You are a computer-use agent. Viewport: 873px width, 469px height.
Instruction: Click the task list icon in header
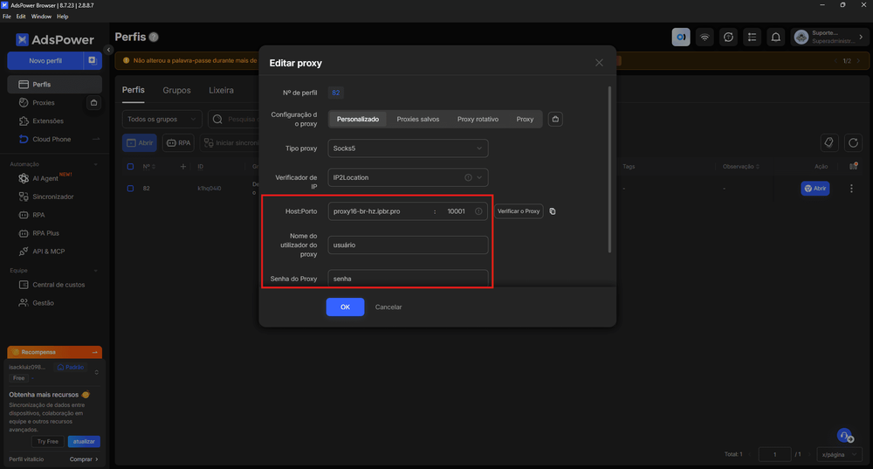coord(753,38)
